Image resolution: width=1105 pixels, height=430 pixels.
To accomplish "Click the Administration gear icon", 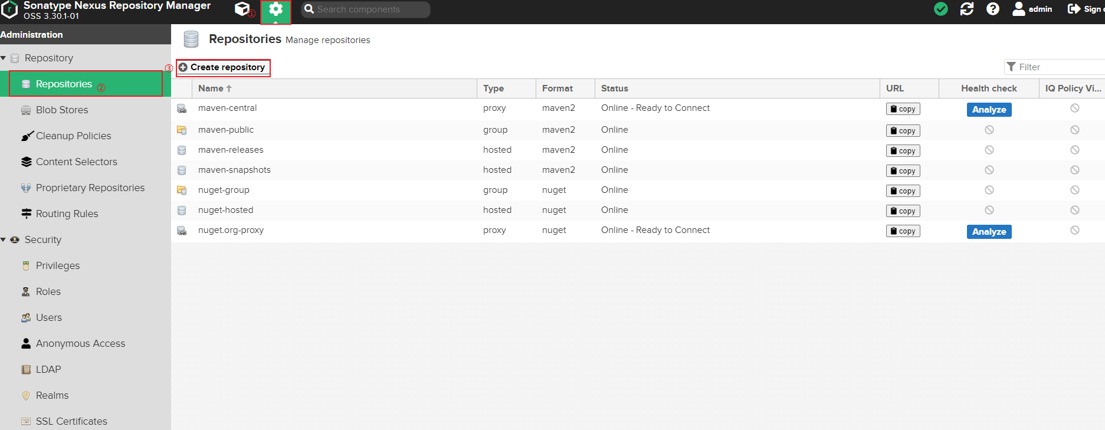I will pyautogui.click(x=276, y=9).
